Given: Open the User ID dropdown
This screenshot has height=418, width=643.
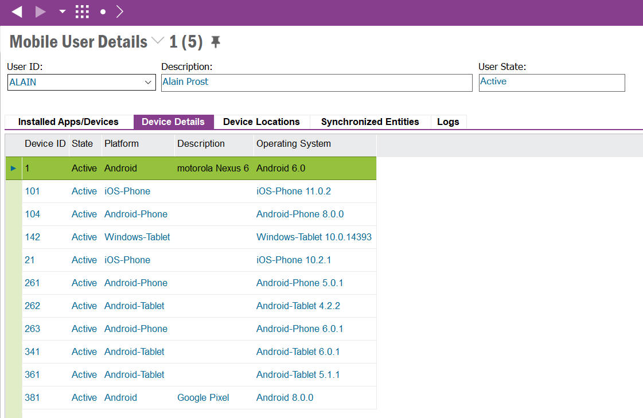Looking at the screenshot, I should pos(147,83).
